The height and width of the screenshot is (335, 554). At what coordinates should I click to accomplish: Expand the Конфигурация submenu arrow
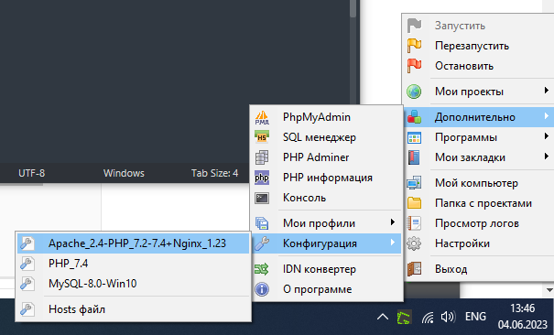point(392,243)
